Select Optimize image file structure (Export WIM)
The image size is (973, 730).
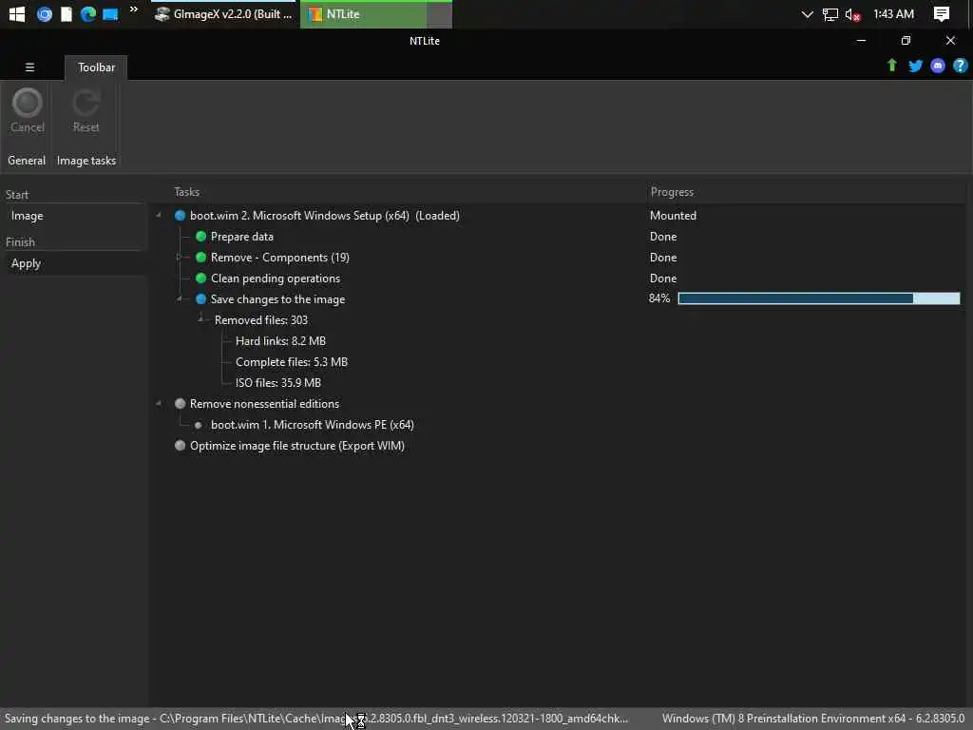click(297, 446)
